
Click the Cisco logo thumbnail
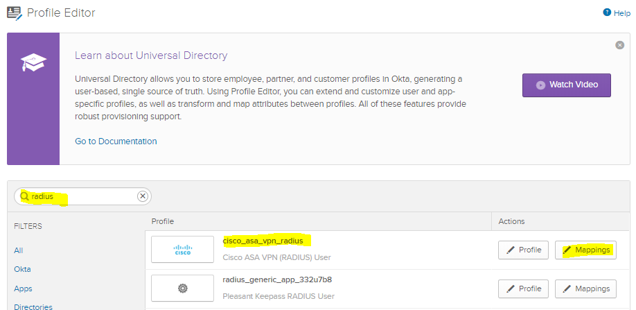(182, 249)
